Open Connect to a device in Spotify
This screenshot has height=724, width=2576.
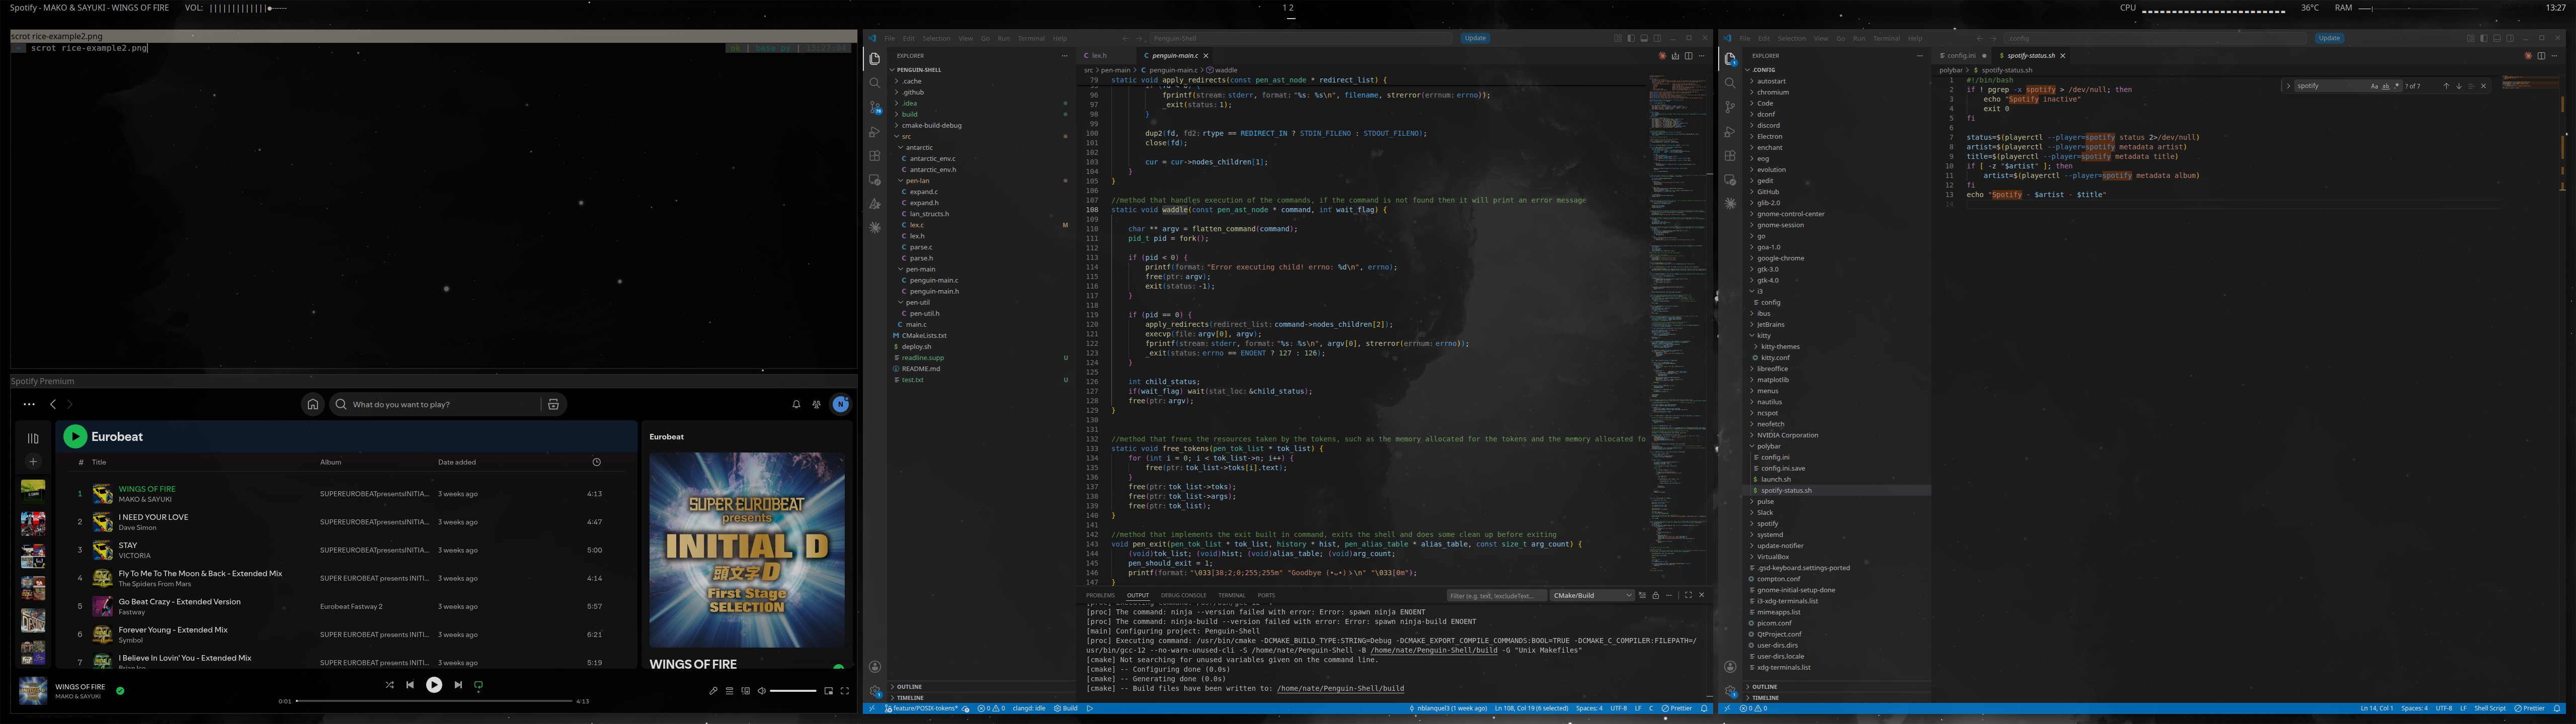(745, 691)
